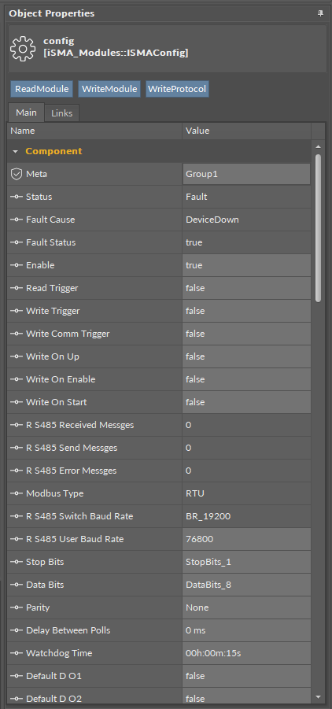Collapse the Component section
The image size is (332, 709).
(x=16, y=151)
